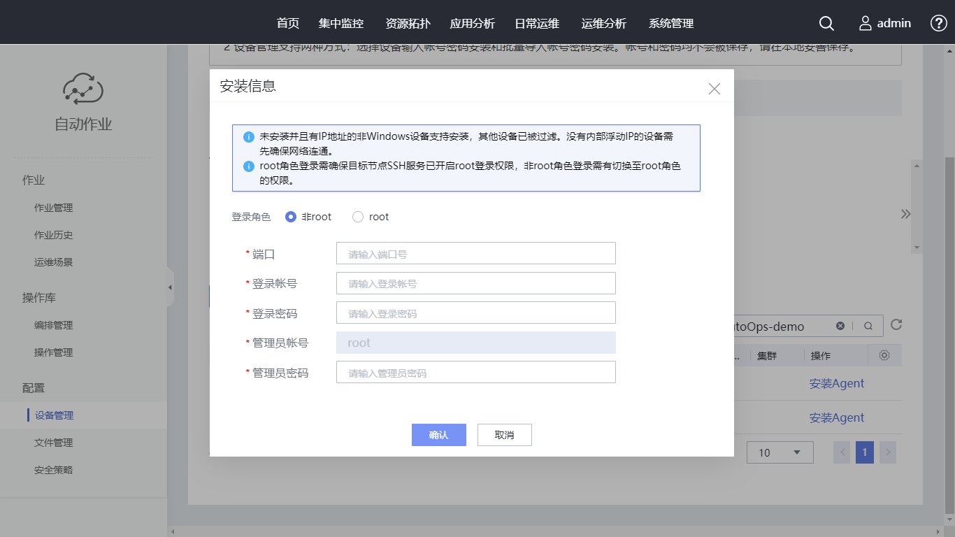Click the 端口 input field
The height and width of the screenshot is (537, 955).
pos(475,254)
